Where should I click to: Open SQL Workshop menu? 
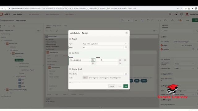coord(35,14)
